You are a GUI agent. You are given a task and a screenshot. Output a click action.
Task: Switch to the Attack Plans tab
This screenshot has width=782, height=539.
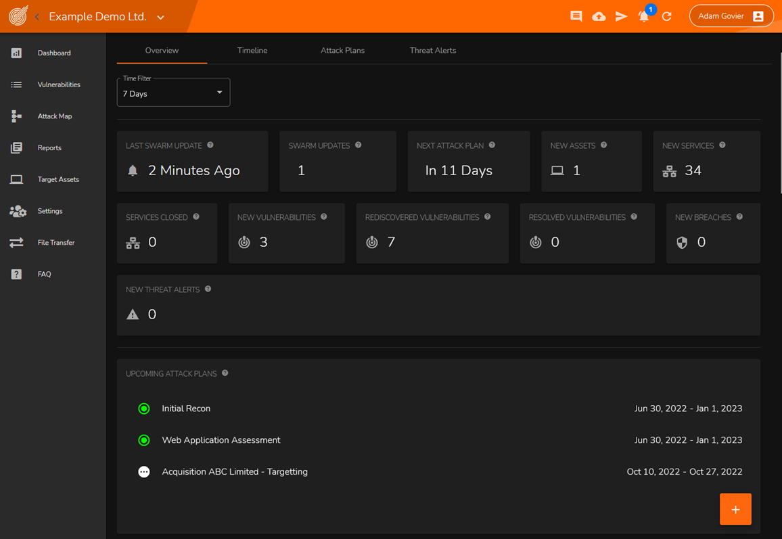(x=342, y=50)
